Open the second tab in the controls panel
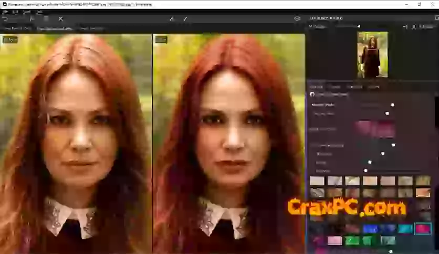 click(335, 87)
